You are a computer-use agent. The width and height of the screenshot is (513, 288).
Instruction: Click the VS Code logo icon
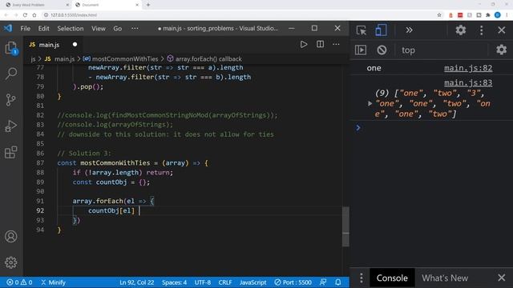click(8, 29)
